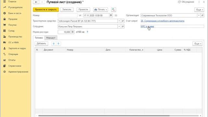Focus the Норма расхода value 10,000
This screenshot has height=117, width=208.
pyautogui.click(x=64, y=32)
